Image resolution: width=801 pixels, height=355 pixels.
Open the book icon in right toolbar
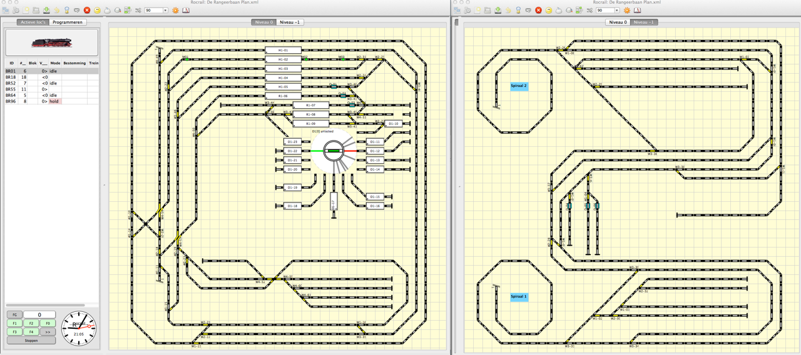coord(637,11)
